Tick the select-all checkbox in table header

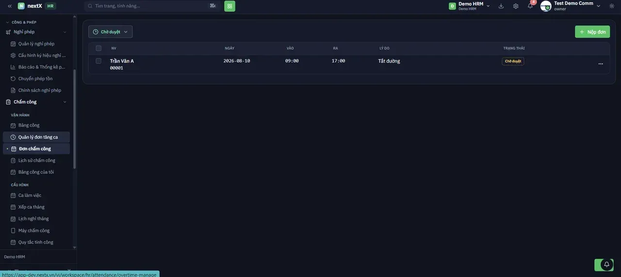(x=98, y=48)
